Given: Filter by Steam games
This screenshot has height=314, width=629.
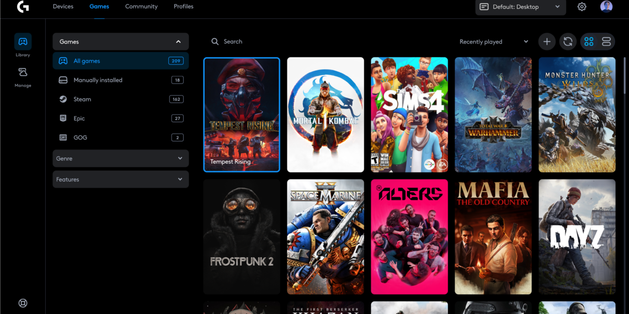Looking at the screenshot, I should coord(121,99).
